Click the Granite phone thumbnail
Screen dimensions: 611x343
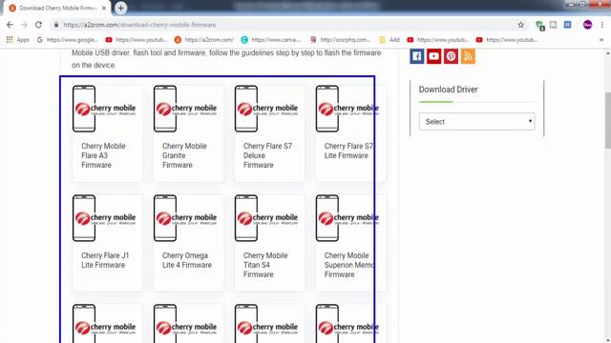click(x=185, y=109)
